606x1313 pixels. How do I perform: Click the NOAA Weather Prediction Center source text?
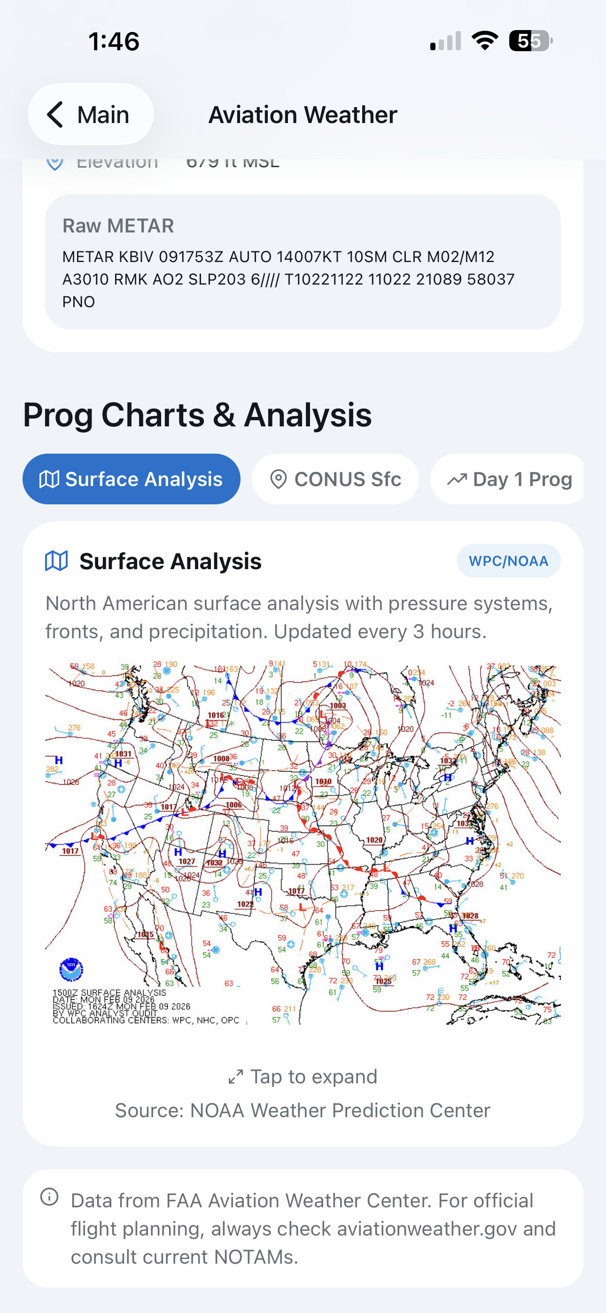click(x=303, y=1110)
